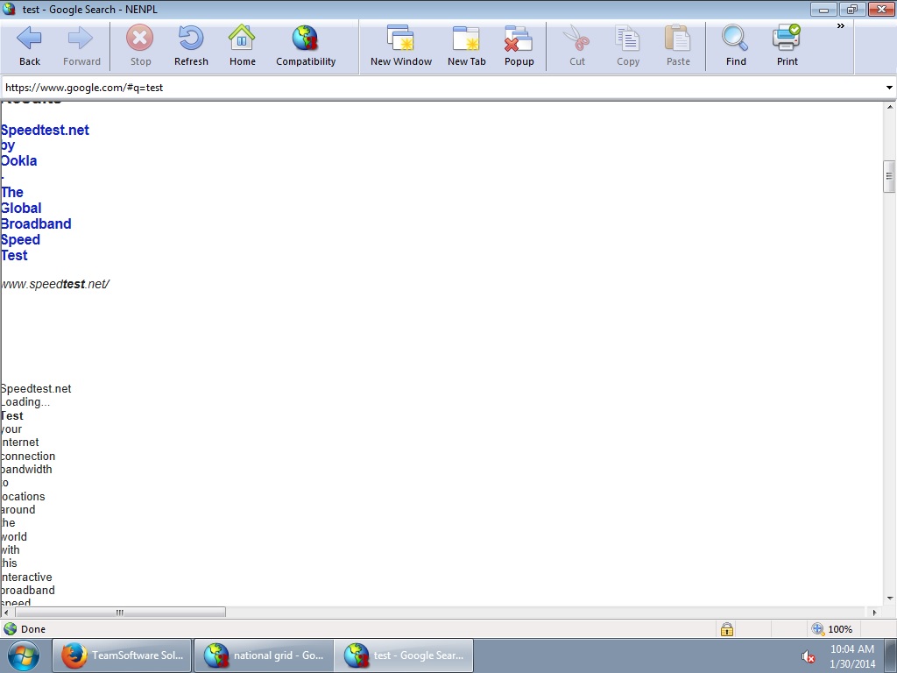The image size is (897, 673).
Task: Click the vertical scrollbar down arrow
Action: coord(889,599)
